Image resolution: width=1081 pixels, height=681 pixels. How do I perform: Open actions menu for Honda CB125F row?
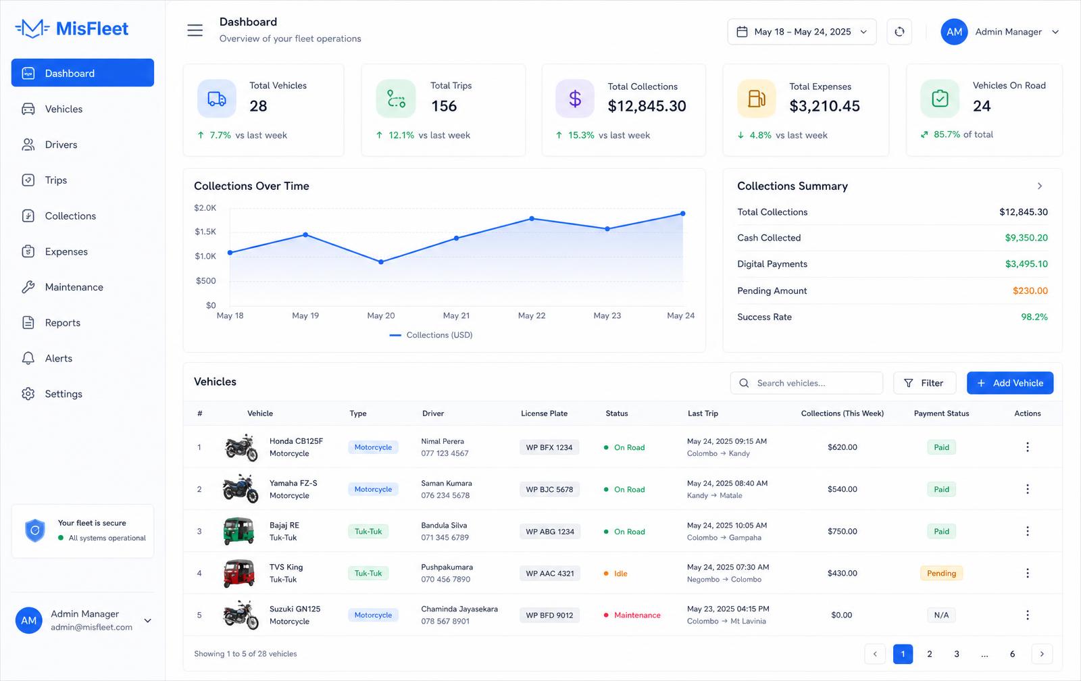coord(1028,447)
